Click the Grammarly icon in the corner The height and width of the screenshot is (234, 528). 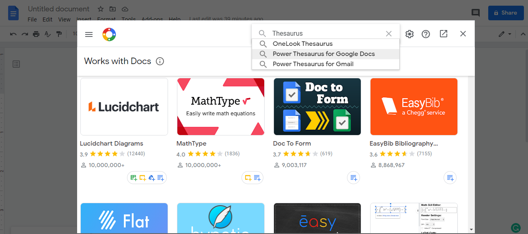(516, 228)
